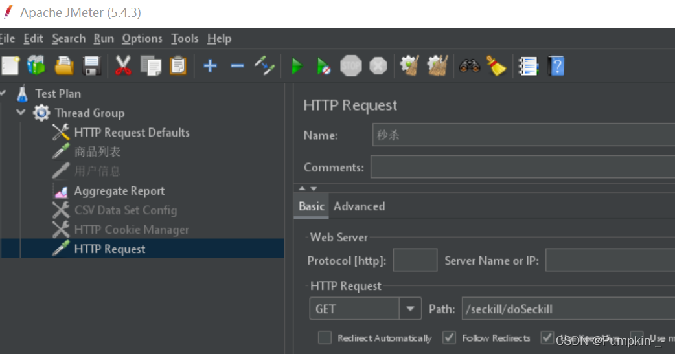The image size is (675, 354).
Task: Start the test with green play icon
Action: (x=297, y=66)
